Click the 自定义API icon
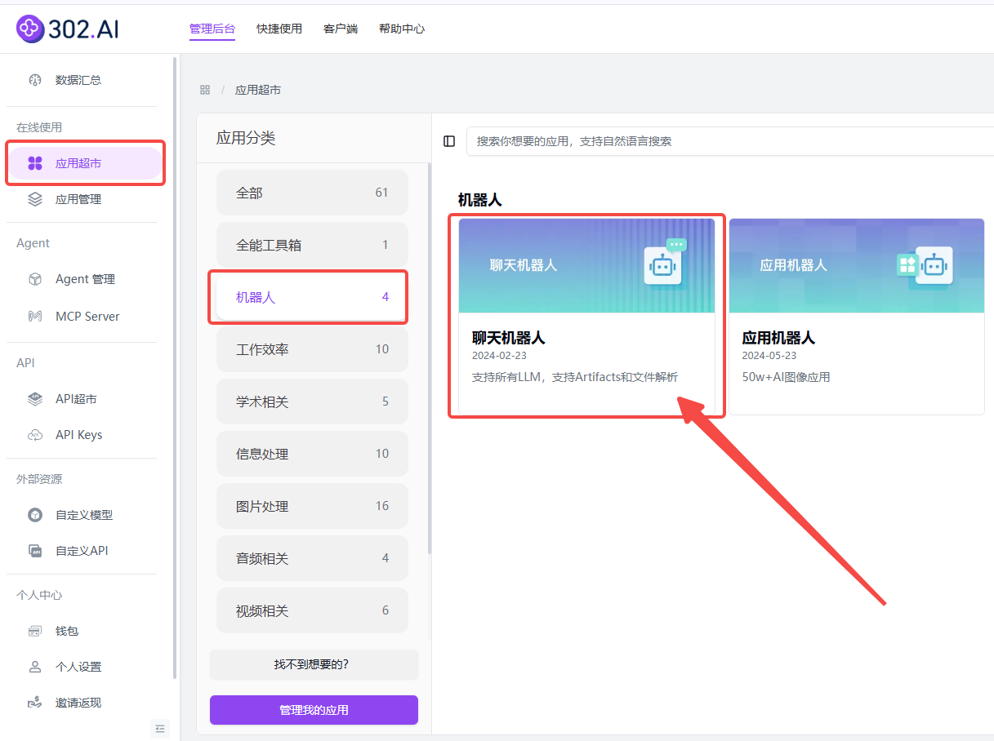The image size is (994, 741). point(35,551)
